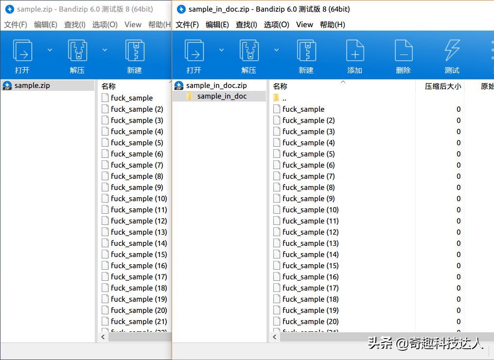
Task: Open View menu in sample.zip window
Action: pos(133,25)
